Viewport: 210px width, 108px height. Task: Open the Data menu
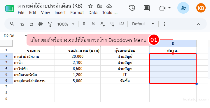(93, 12)
